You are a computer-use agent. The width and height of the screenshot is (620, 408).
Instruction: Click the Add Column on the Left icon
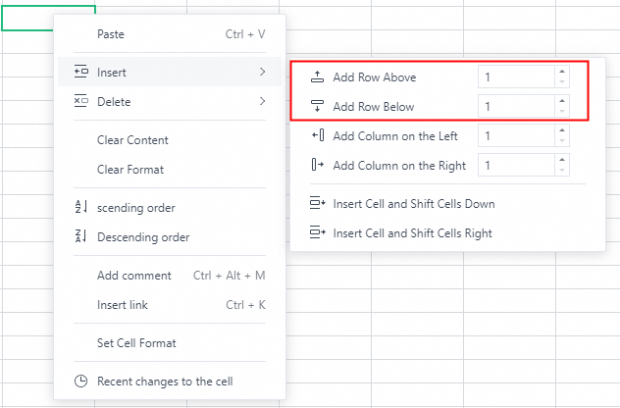tap(317, 136)
